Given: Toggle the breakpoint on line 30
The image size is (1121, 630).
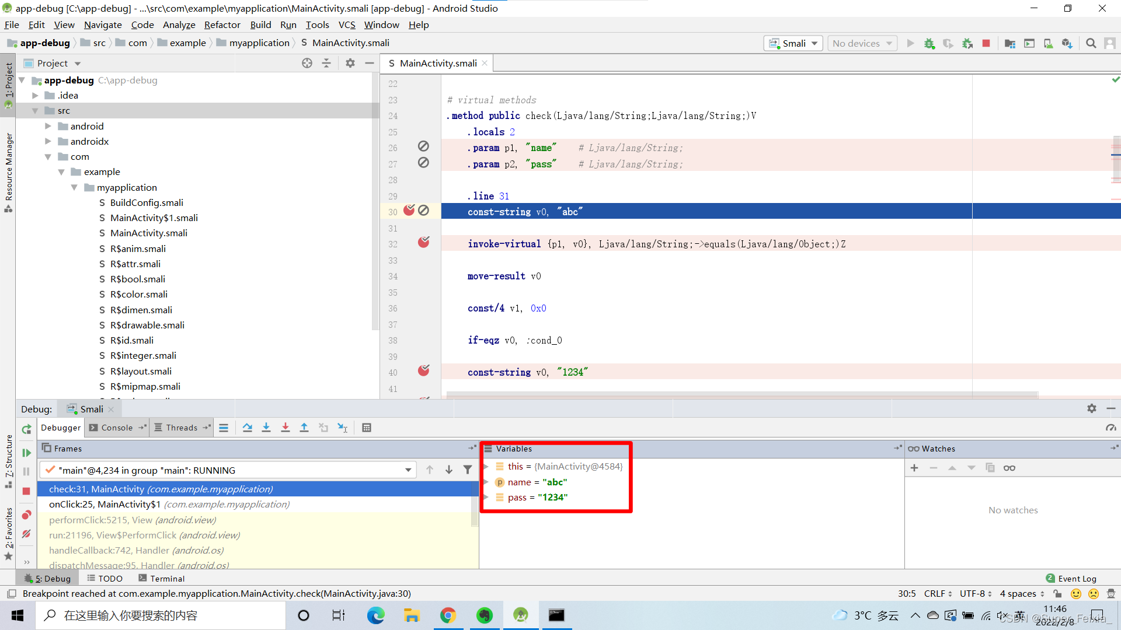Looking at the screenshot, I should pyautogui.click(x=409, y=211).
